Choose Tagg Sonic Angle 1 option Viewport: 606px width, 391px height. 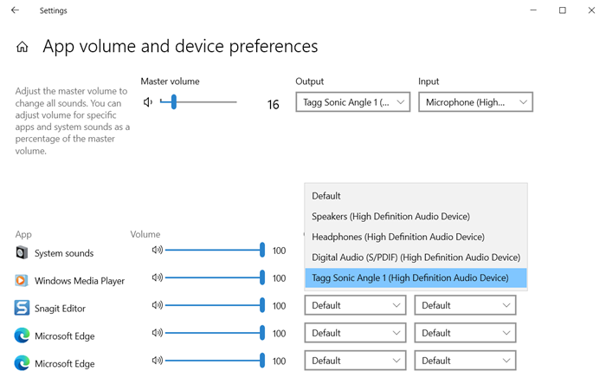click(409, 278)
